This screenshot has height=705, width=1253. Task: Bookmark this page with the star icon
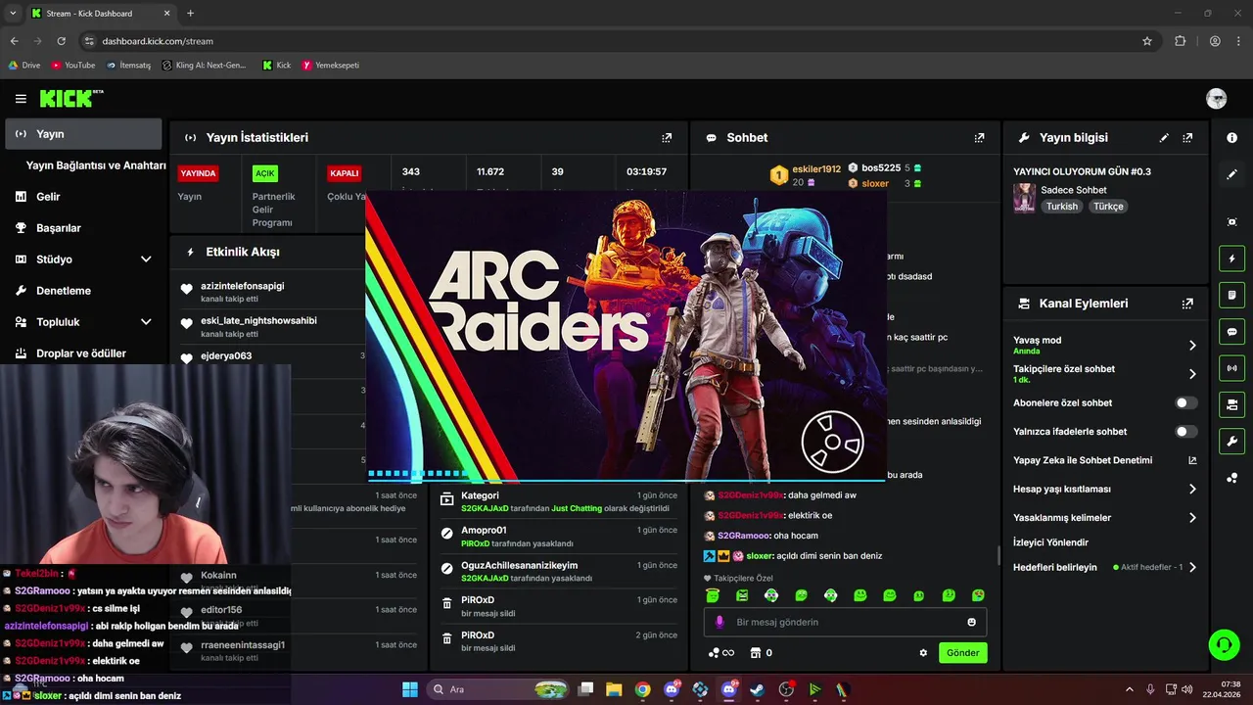pos(1147,41)
